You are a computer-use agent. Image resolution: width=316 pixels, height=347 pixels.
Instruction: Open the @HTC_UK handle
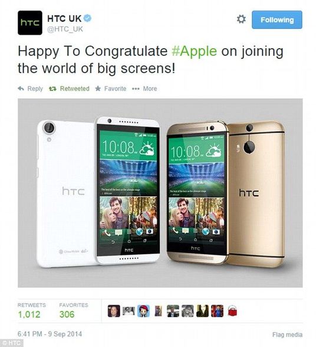tap(65, 29)
